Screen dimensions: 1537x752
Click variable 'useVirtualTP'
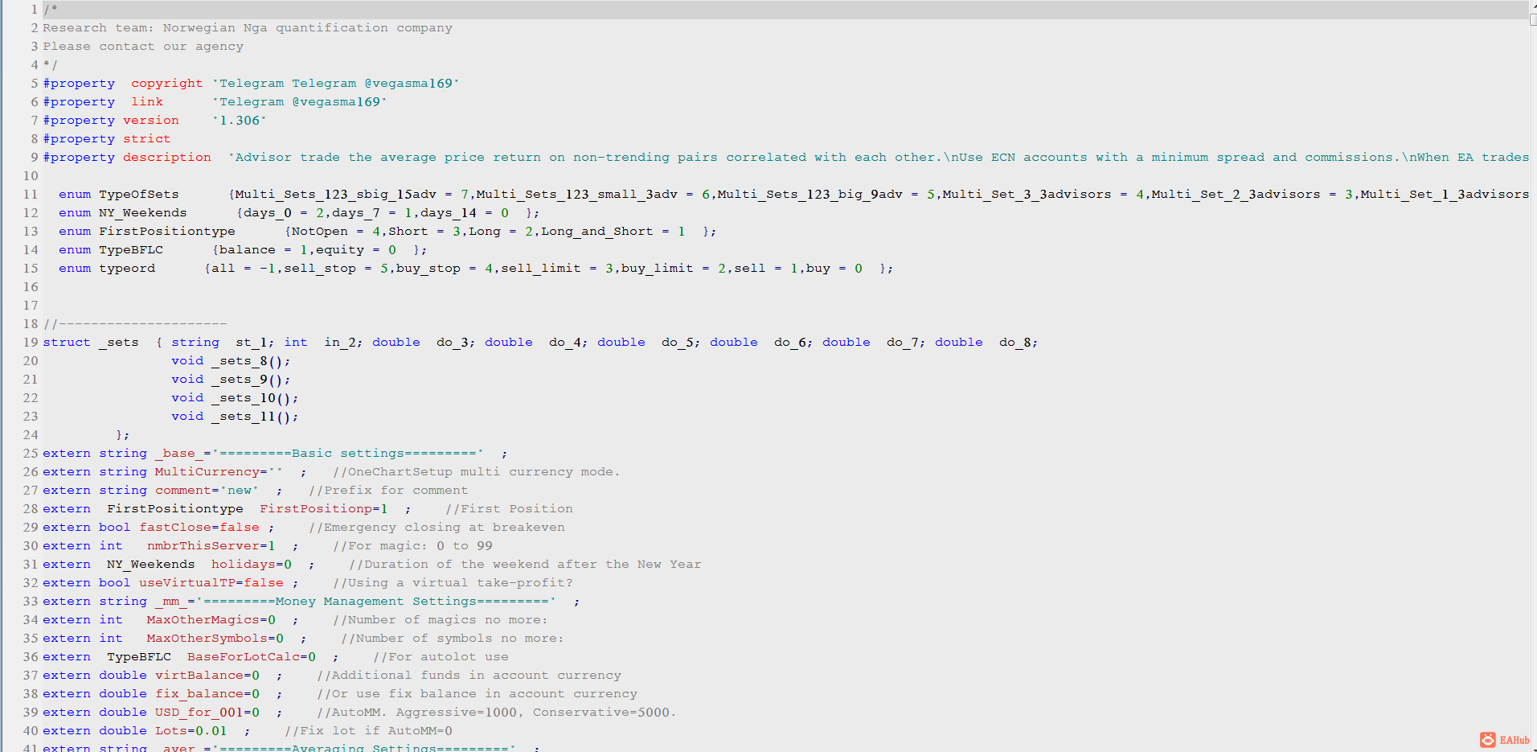187,583
